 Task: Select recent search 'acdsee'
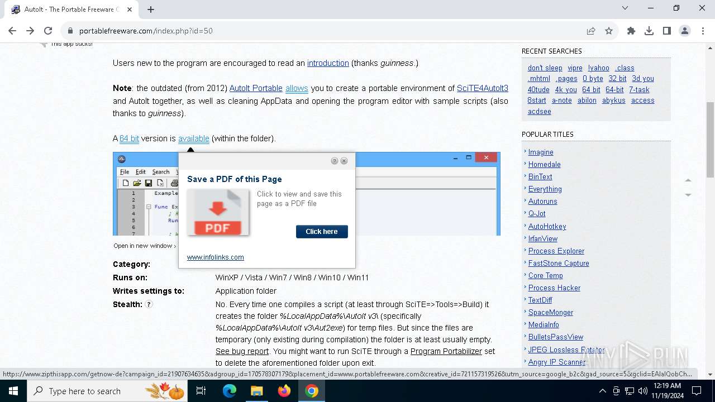[540, 112]
